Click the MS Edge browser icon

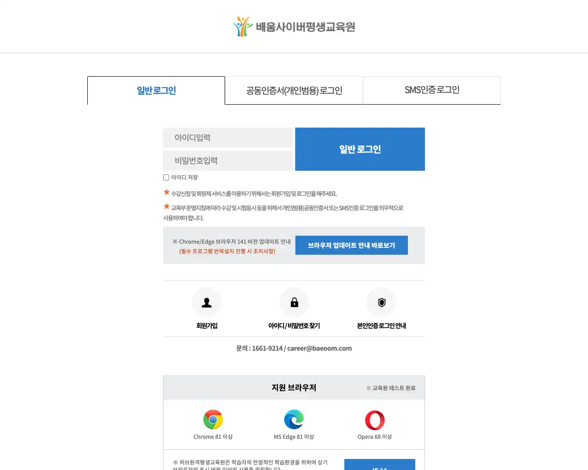pos(294,420)
